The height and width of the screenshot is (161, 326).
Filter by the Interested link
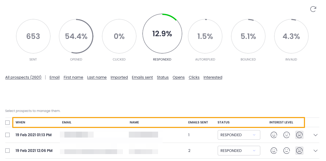(213, 77)
